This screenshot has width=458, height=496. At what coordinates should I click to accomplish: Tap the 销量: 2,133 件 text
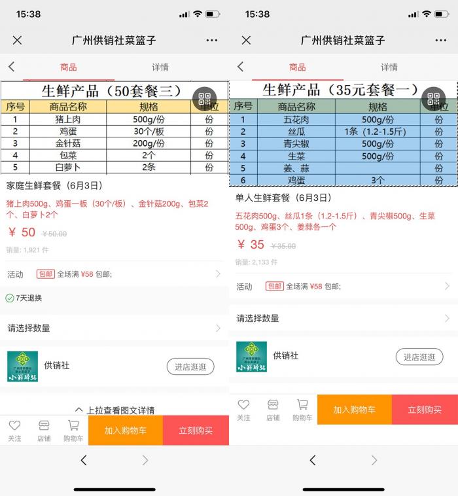(x=256, y=262)
